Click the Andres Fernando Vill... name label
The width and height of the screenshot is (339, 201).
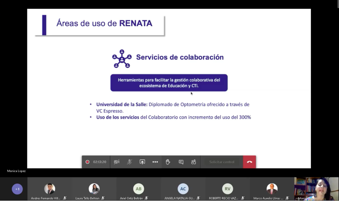point(46,198)
